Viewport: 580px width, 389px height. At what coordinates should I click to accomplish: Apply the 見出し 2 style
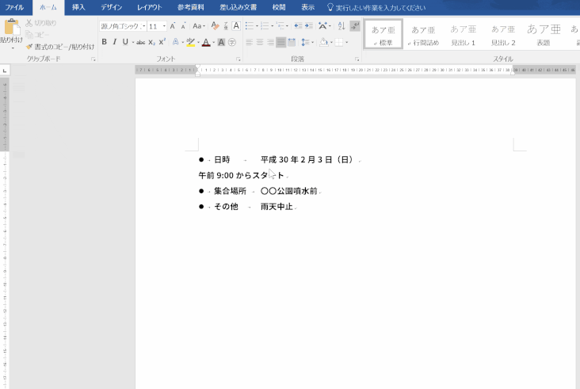click(503, 34)
